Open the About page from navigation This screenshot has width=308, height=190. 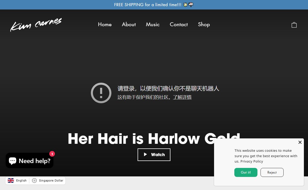(129, 24)
